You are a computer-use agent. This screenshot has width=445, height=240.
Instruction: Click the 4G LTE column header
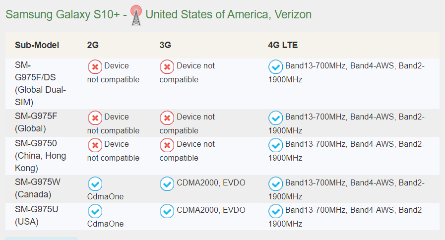tap(283, 45)
